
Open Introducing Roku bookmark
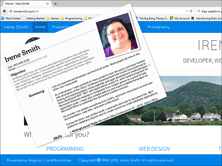[x=206, y=18]
